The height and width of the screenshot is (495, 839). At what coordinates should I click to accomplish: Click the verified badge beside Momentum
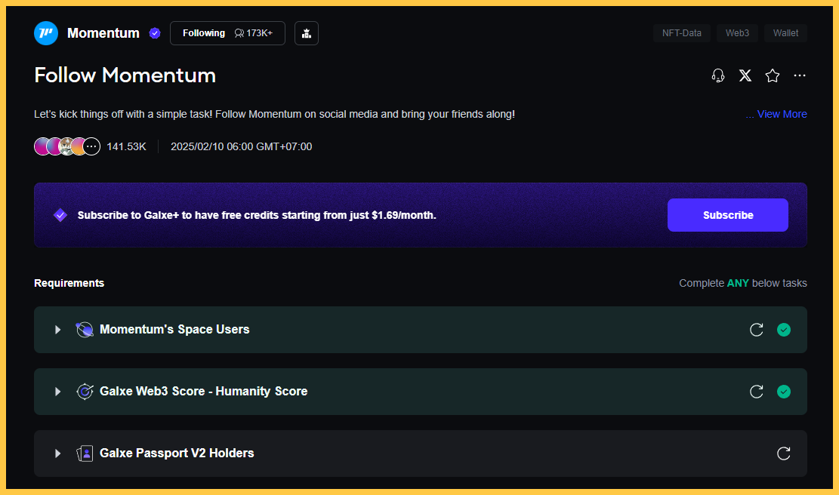pyautogui.click(x=155, y=33)
